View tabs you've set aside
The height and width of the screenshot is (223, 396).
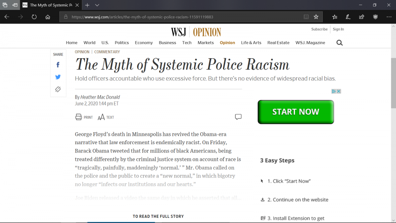(x=5, y=5)
